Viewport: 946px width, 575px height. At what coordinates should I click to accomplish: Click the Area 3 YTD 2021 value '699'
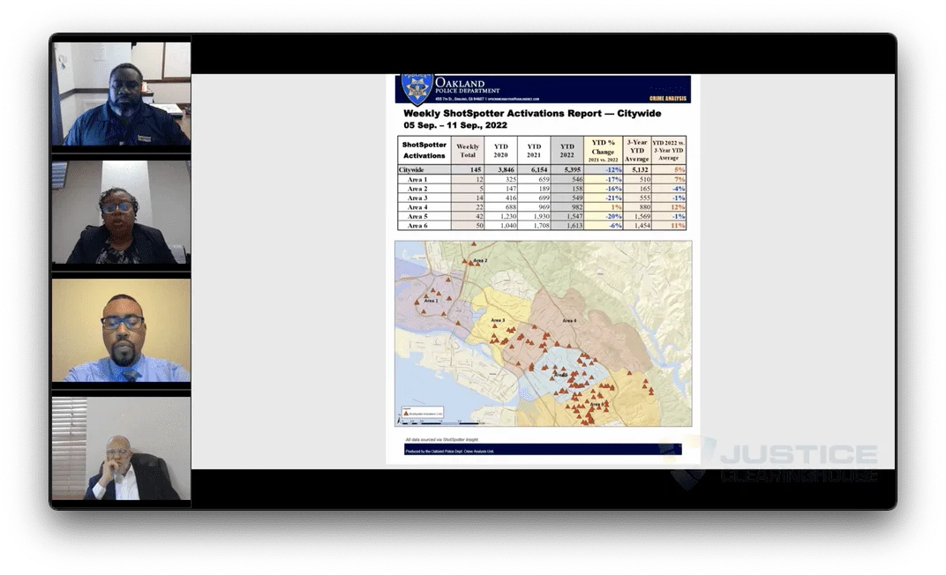(544, 198)
